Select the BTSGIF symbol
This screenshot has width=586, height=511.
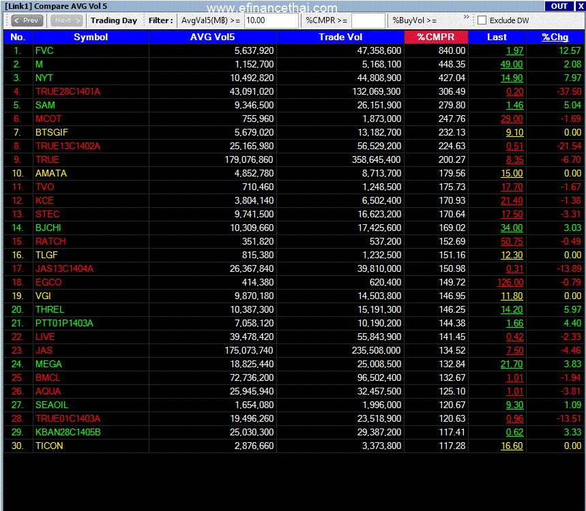(x=52, y=132)
